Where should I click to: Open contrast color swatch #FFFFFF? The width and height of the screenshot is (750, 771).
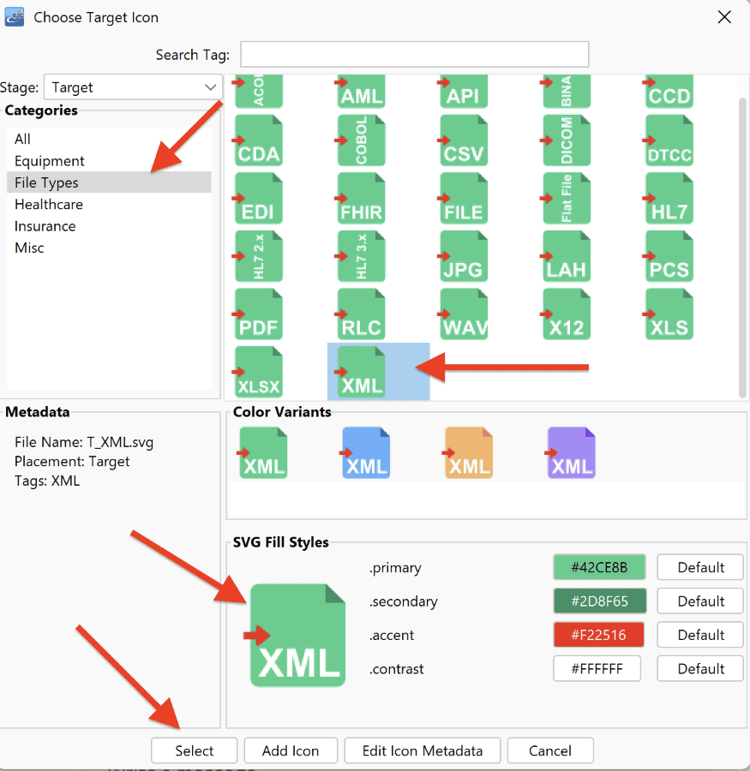click(597, 669)
